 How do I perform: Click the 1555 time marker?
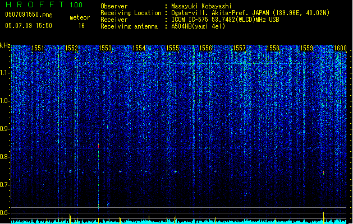tap(172, 48)
